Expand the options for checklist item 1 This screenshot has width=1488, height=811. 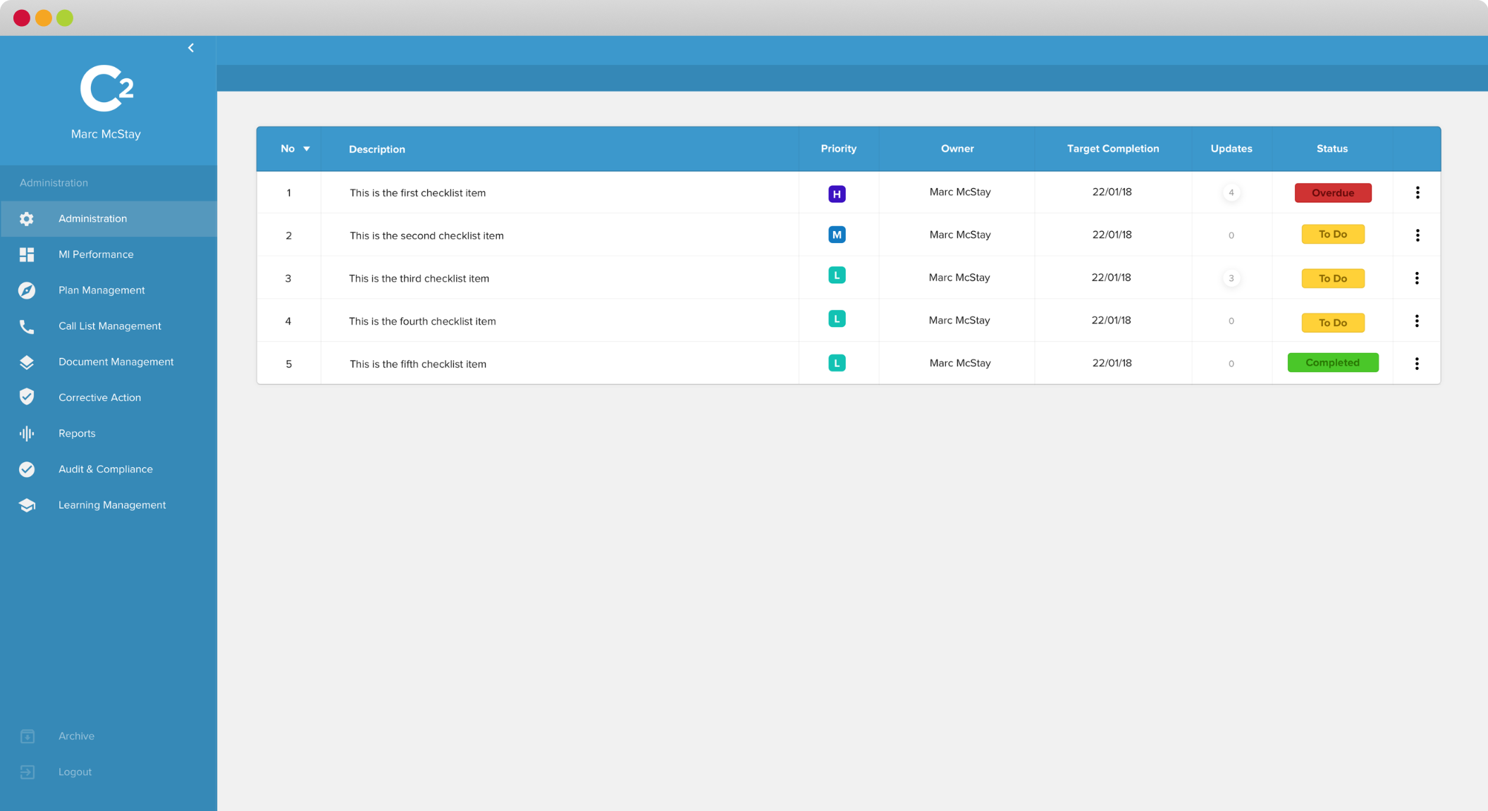(1417, 193)
